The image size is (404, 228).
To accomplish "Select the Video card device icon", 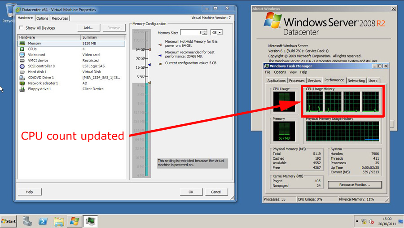I will tap(22, 55).
